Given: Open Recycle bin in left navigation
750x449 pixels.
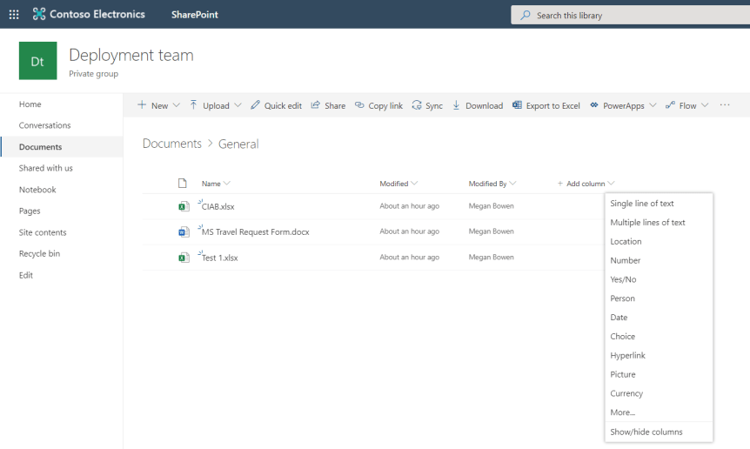Looking at the screenshot, I should (39, 254).
